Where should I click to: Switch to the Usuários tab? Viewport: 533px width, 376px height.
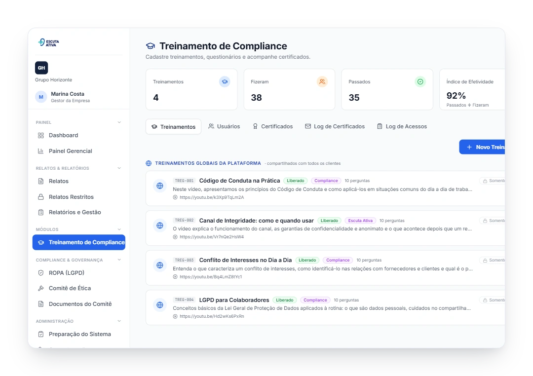pyautogui.click(x=224, y=126)
